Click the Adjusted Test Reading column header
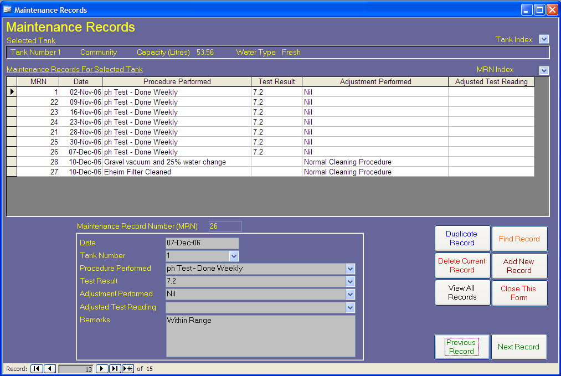The width and height of the screenshot is (561, 376). [491, 81]
